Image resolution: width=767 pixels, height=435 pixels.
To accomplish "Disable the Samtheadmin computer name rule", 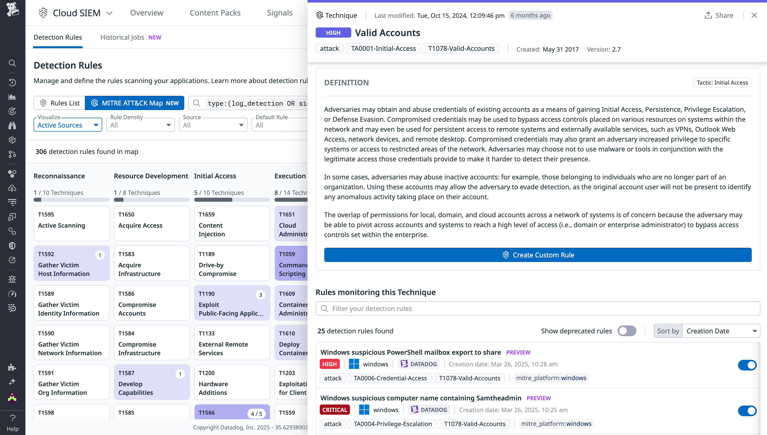I will coord(747,411).
